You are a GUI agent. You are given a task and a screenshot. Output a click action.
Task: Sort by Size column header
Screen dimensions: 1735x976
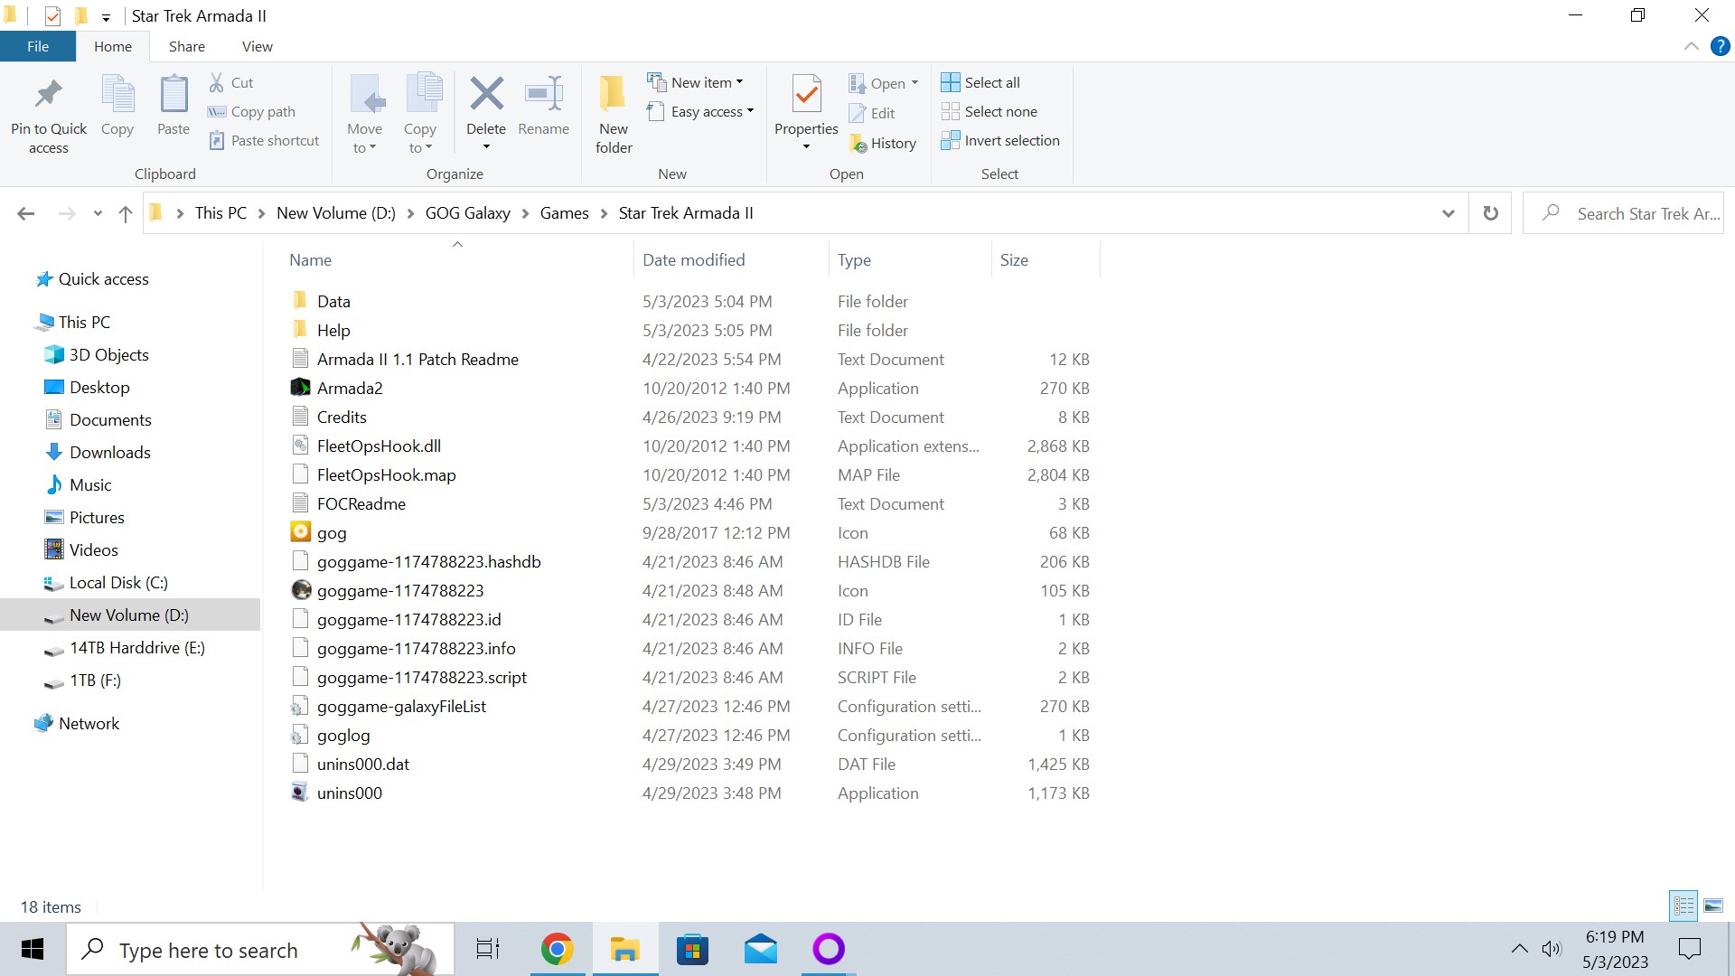pyautogui.click(x=1046, y=259)
